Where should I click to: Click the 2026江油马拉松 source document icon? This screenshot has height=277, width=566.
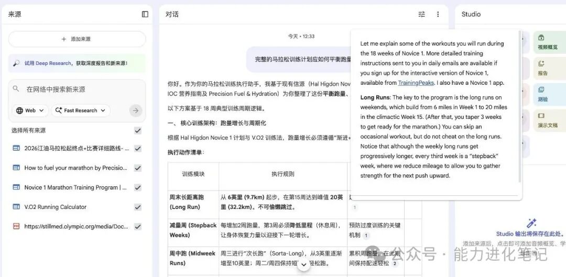pyautogui.click(x=16, y=148)
